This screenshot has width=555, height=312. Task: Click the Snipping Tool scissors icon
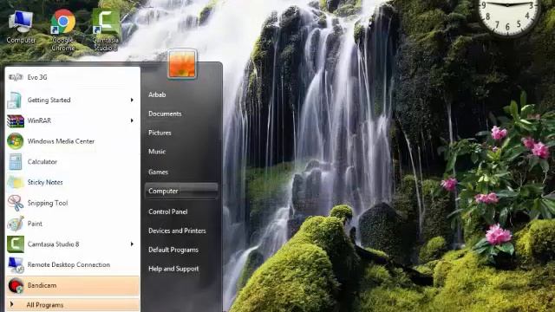[x=16, y=203]
